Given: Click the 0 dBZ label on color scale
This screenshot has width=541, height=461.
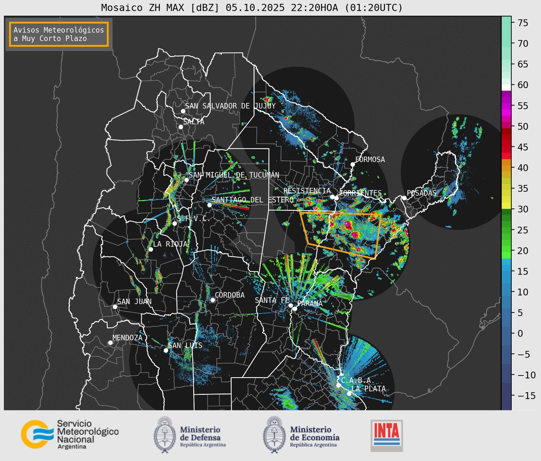Looking at the screenshot, I should pyautogui.click(x=520, y=333).
